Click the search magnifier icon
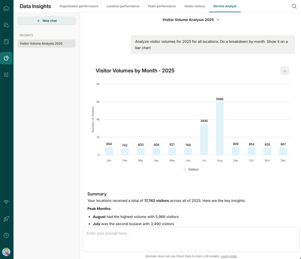The width and height of the screenshot is (301, 259). coord(294,6)
